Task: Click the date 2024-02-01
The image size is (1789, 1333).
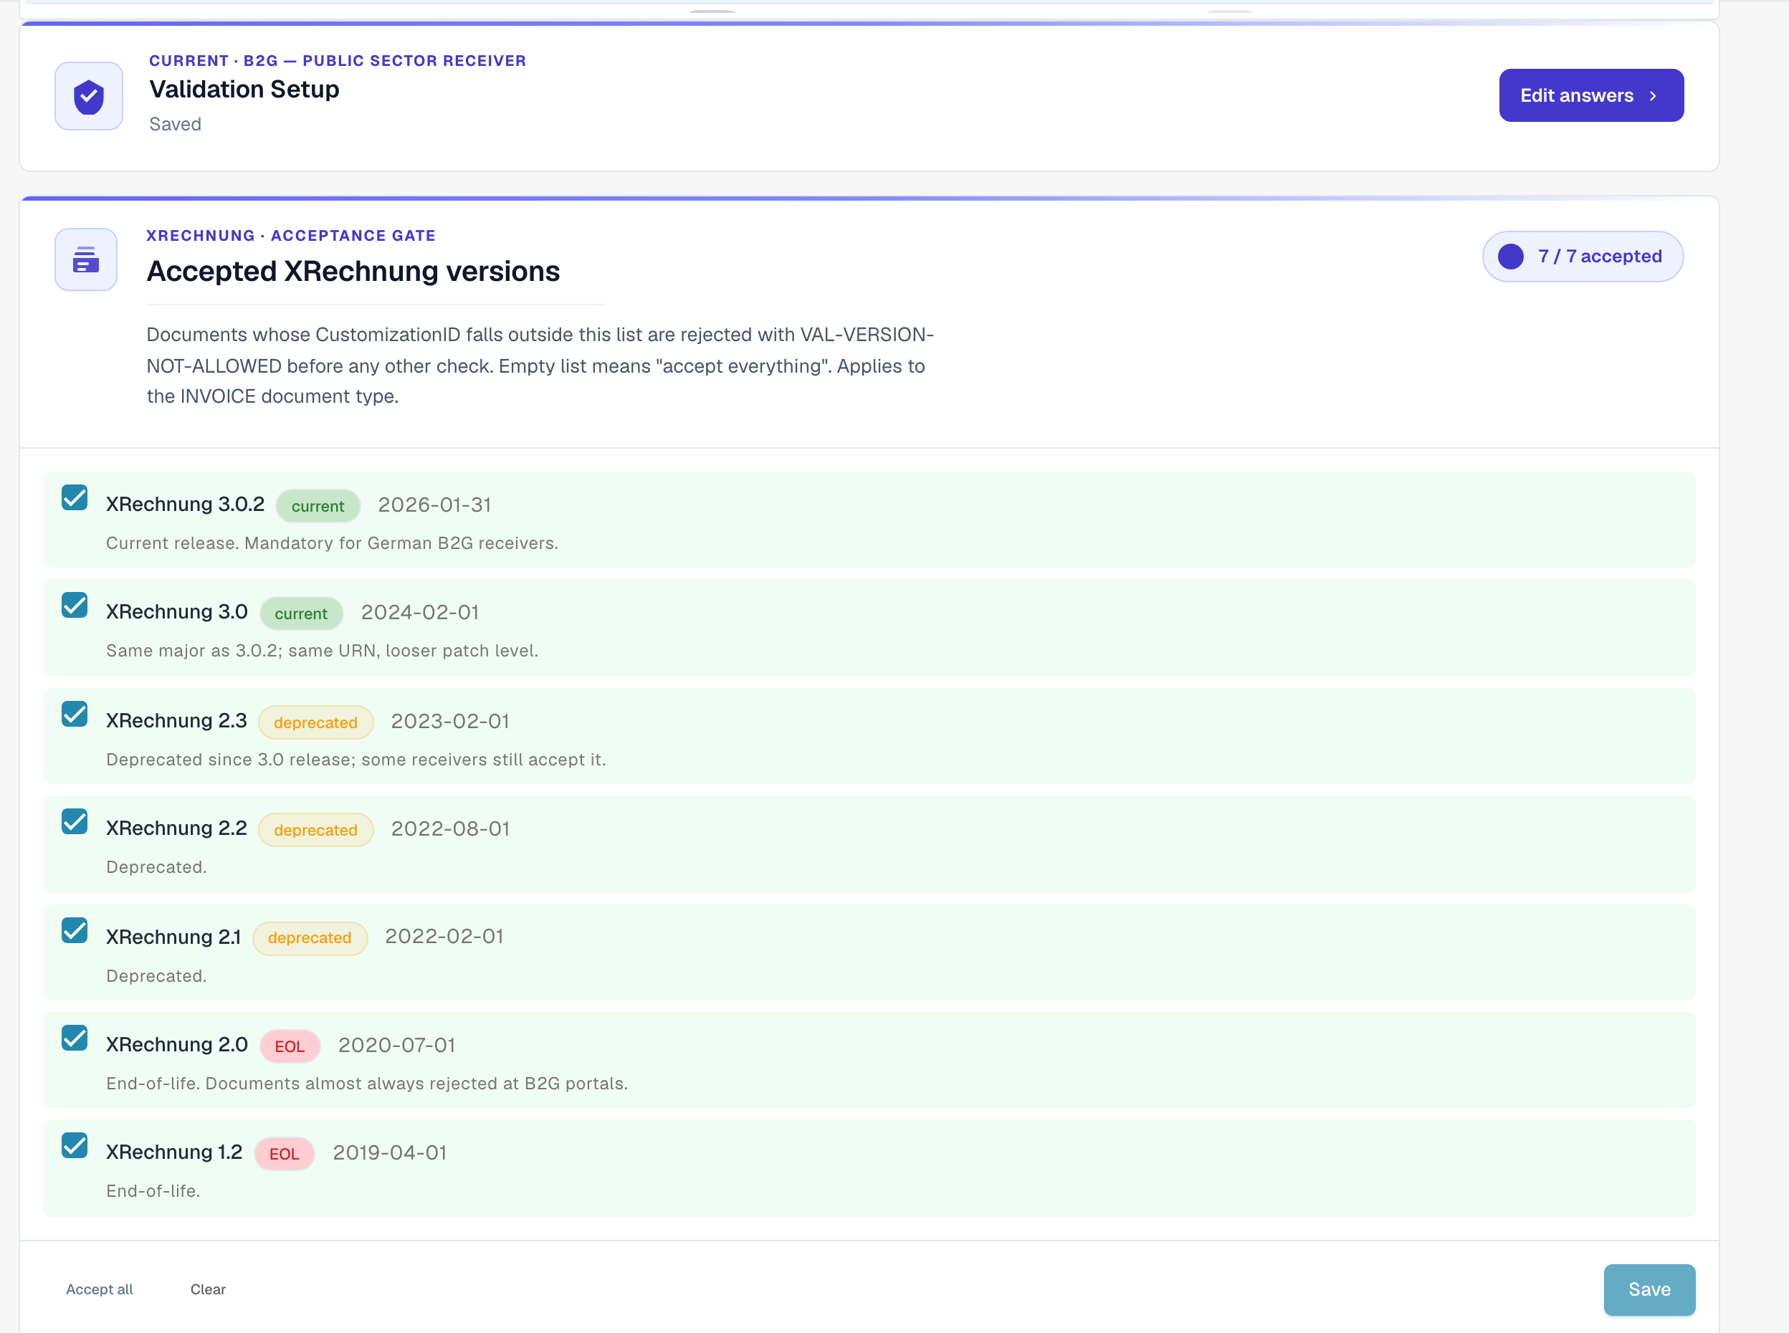Action: [x=419, y=613]
